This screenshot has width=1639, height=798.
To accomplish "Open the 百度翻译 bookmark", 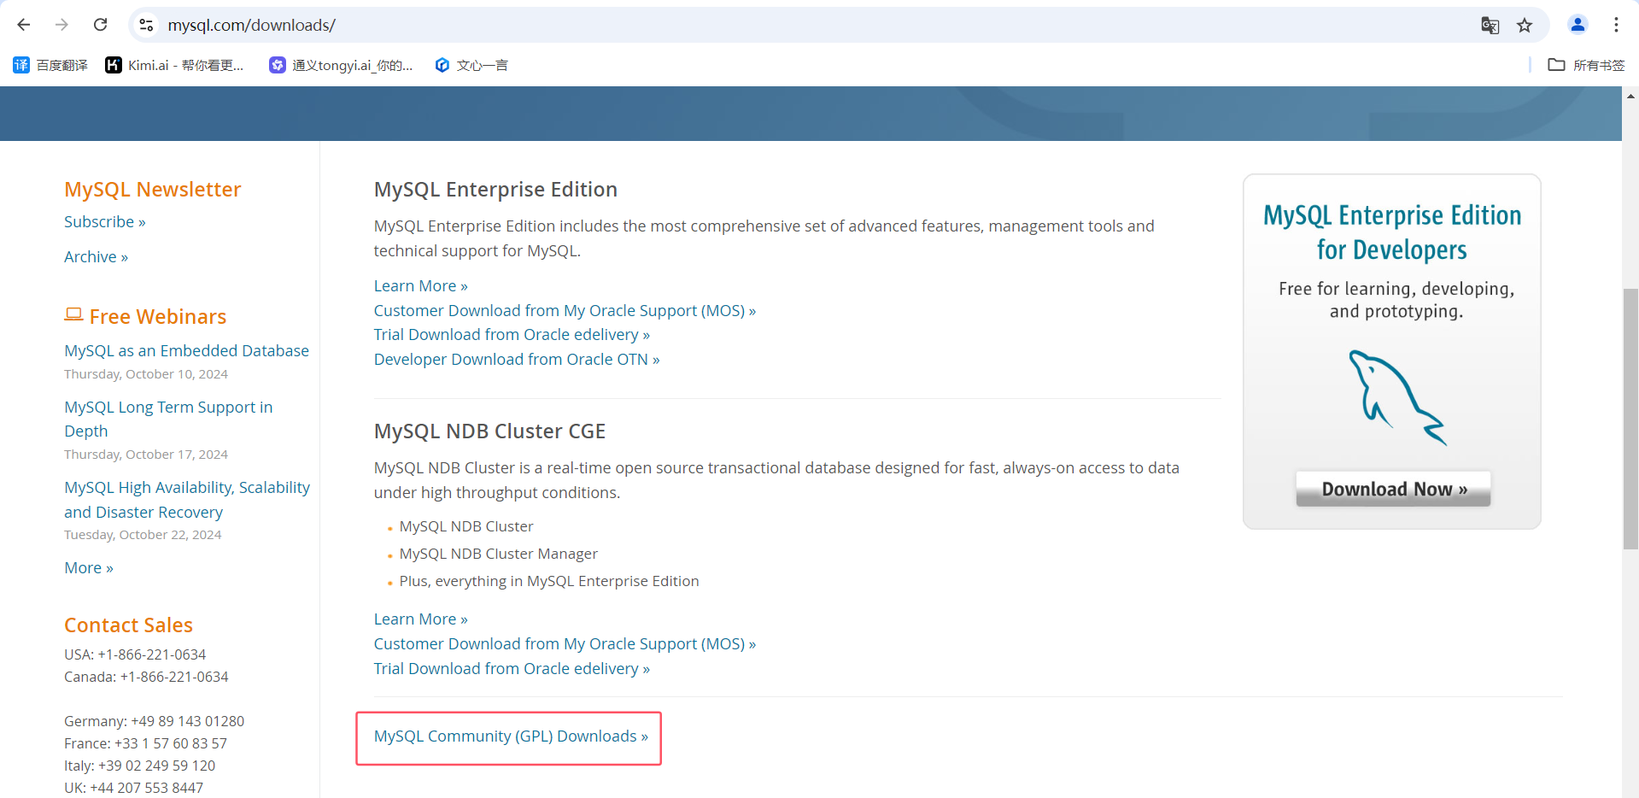I will (x=50, y=65).
